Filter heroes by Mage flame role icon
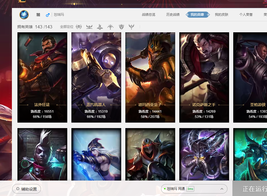This screenshot has height=196, width=267. point(100,27)
